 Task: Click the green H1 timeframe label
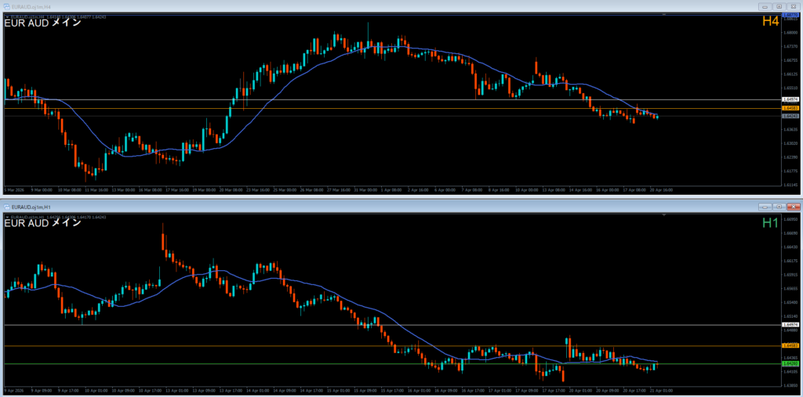tap(770, 222)
